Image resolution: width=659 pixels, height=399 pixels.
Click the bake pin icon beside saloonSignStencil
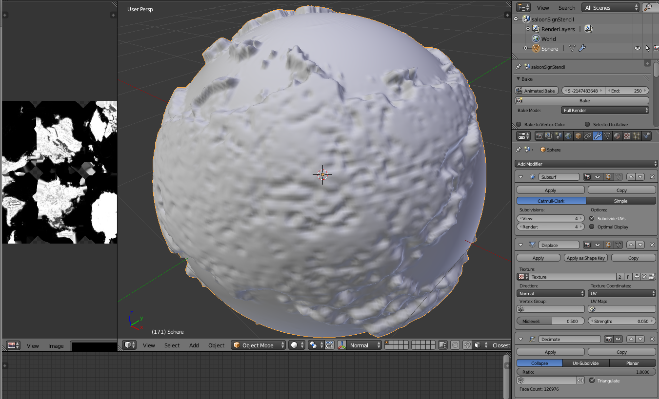[x=519, y=67]
